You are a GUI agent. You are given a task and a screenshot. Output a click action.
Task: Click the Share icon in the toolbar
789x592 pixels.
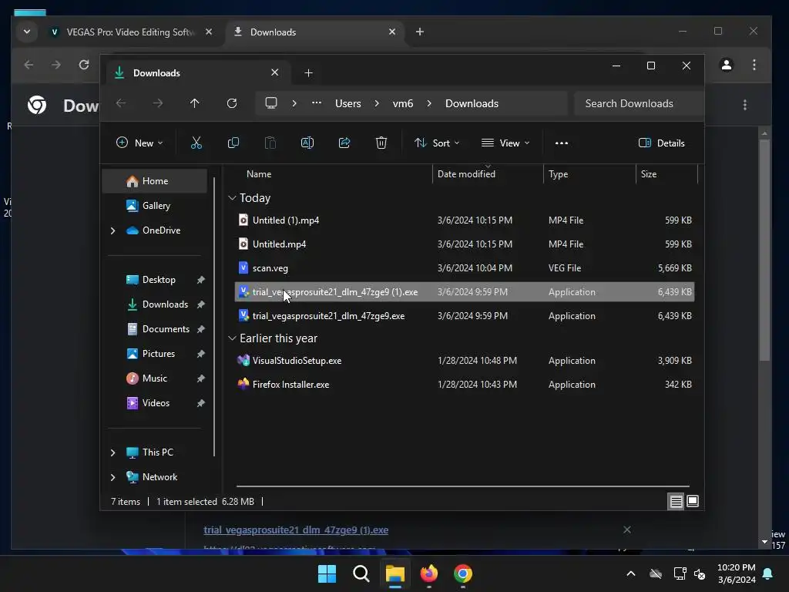(344, 143)
